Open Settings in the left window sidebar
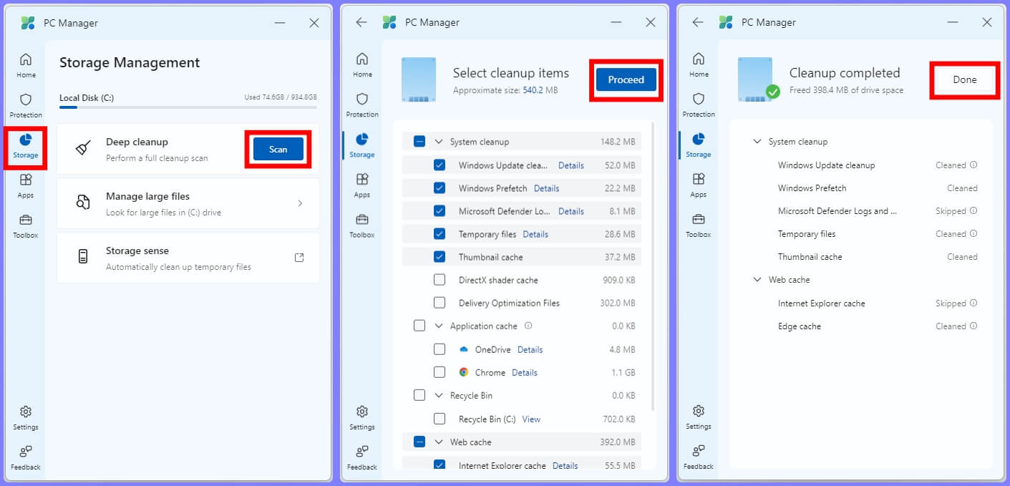Screen dimensions: 1010x486 tap(26, 417)
